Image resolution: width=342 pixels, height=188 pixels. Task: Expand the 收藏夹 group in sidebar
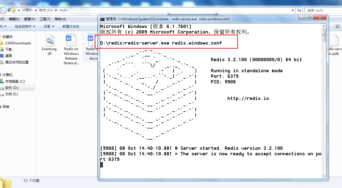pyautogui.click(x=7, y=37)
